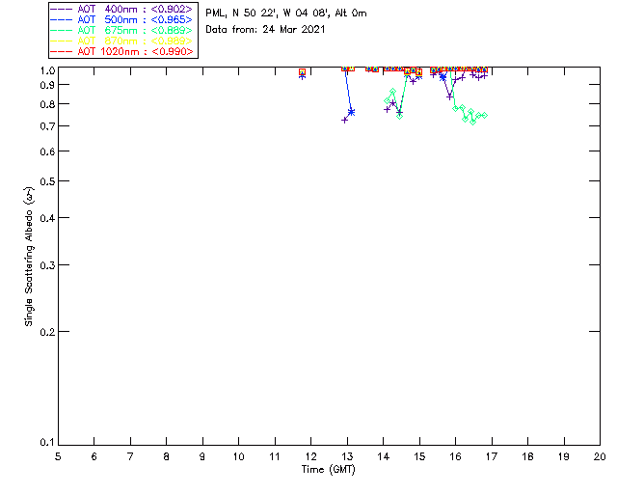Click the AOT 400nm legend entry
The image size is (617, 494).
[x=121, y=9]
